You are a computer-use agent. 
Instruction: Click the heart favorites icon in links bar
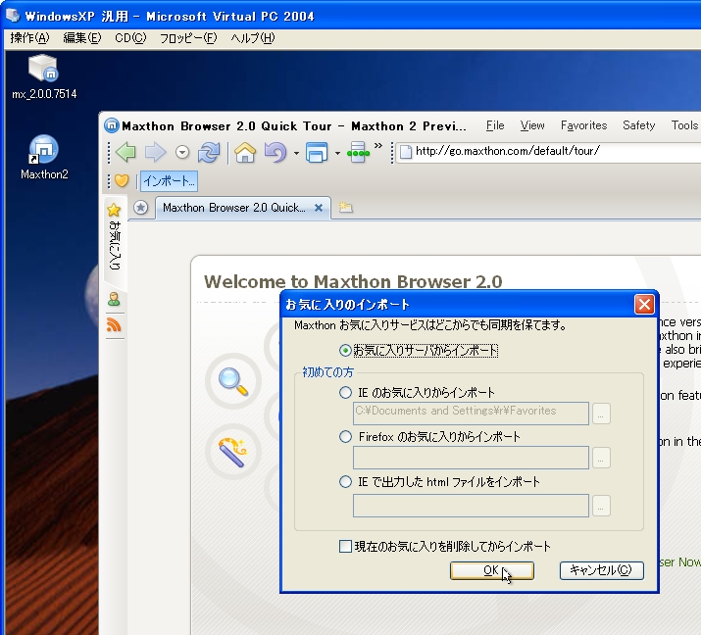click(x=122, y=181)
